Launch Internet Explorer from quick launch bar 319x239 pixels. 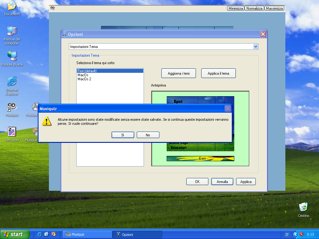pyautogui.click(x=40, y=234)
